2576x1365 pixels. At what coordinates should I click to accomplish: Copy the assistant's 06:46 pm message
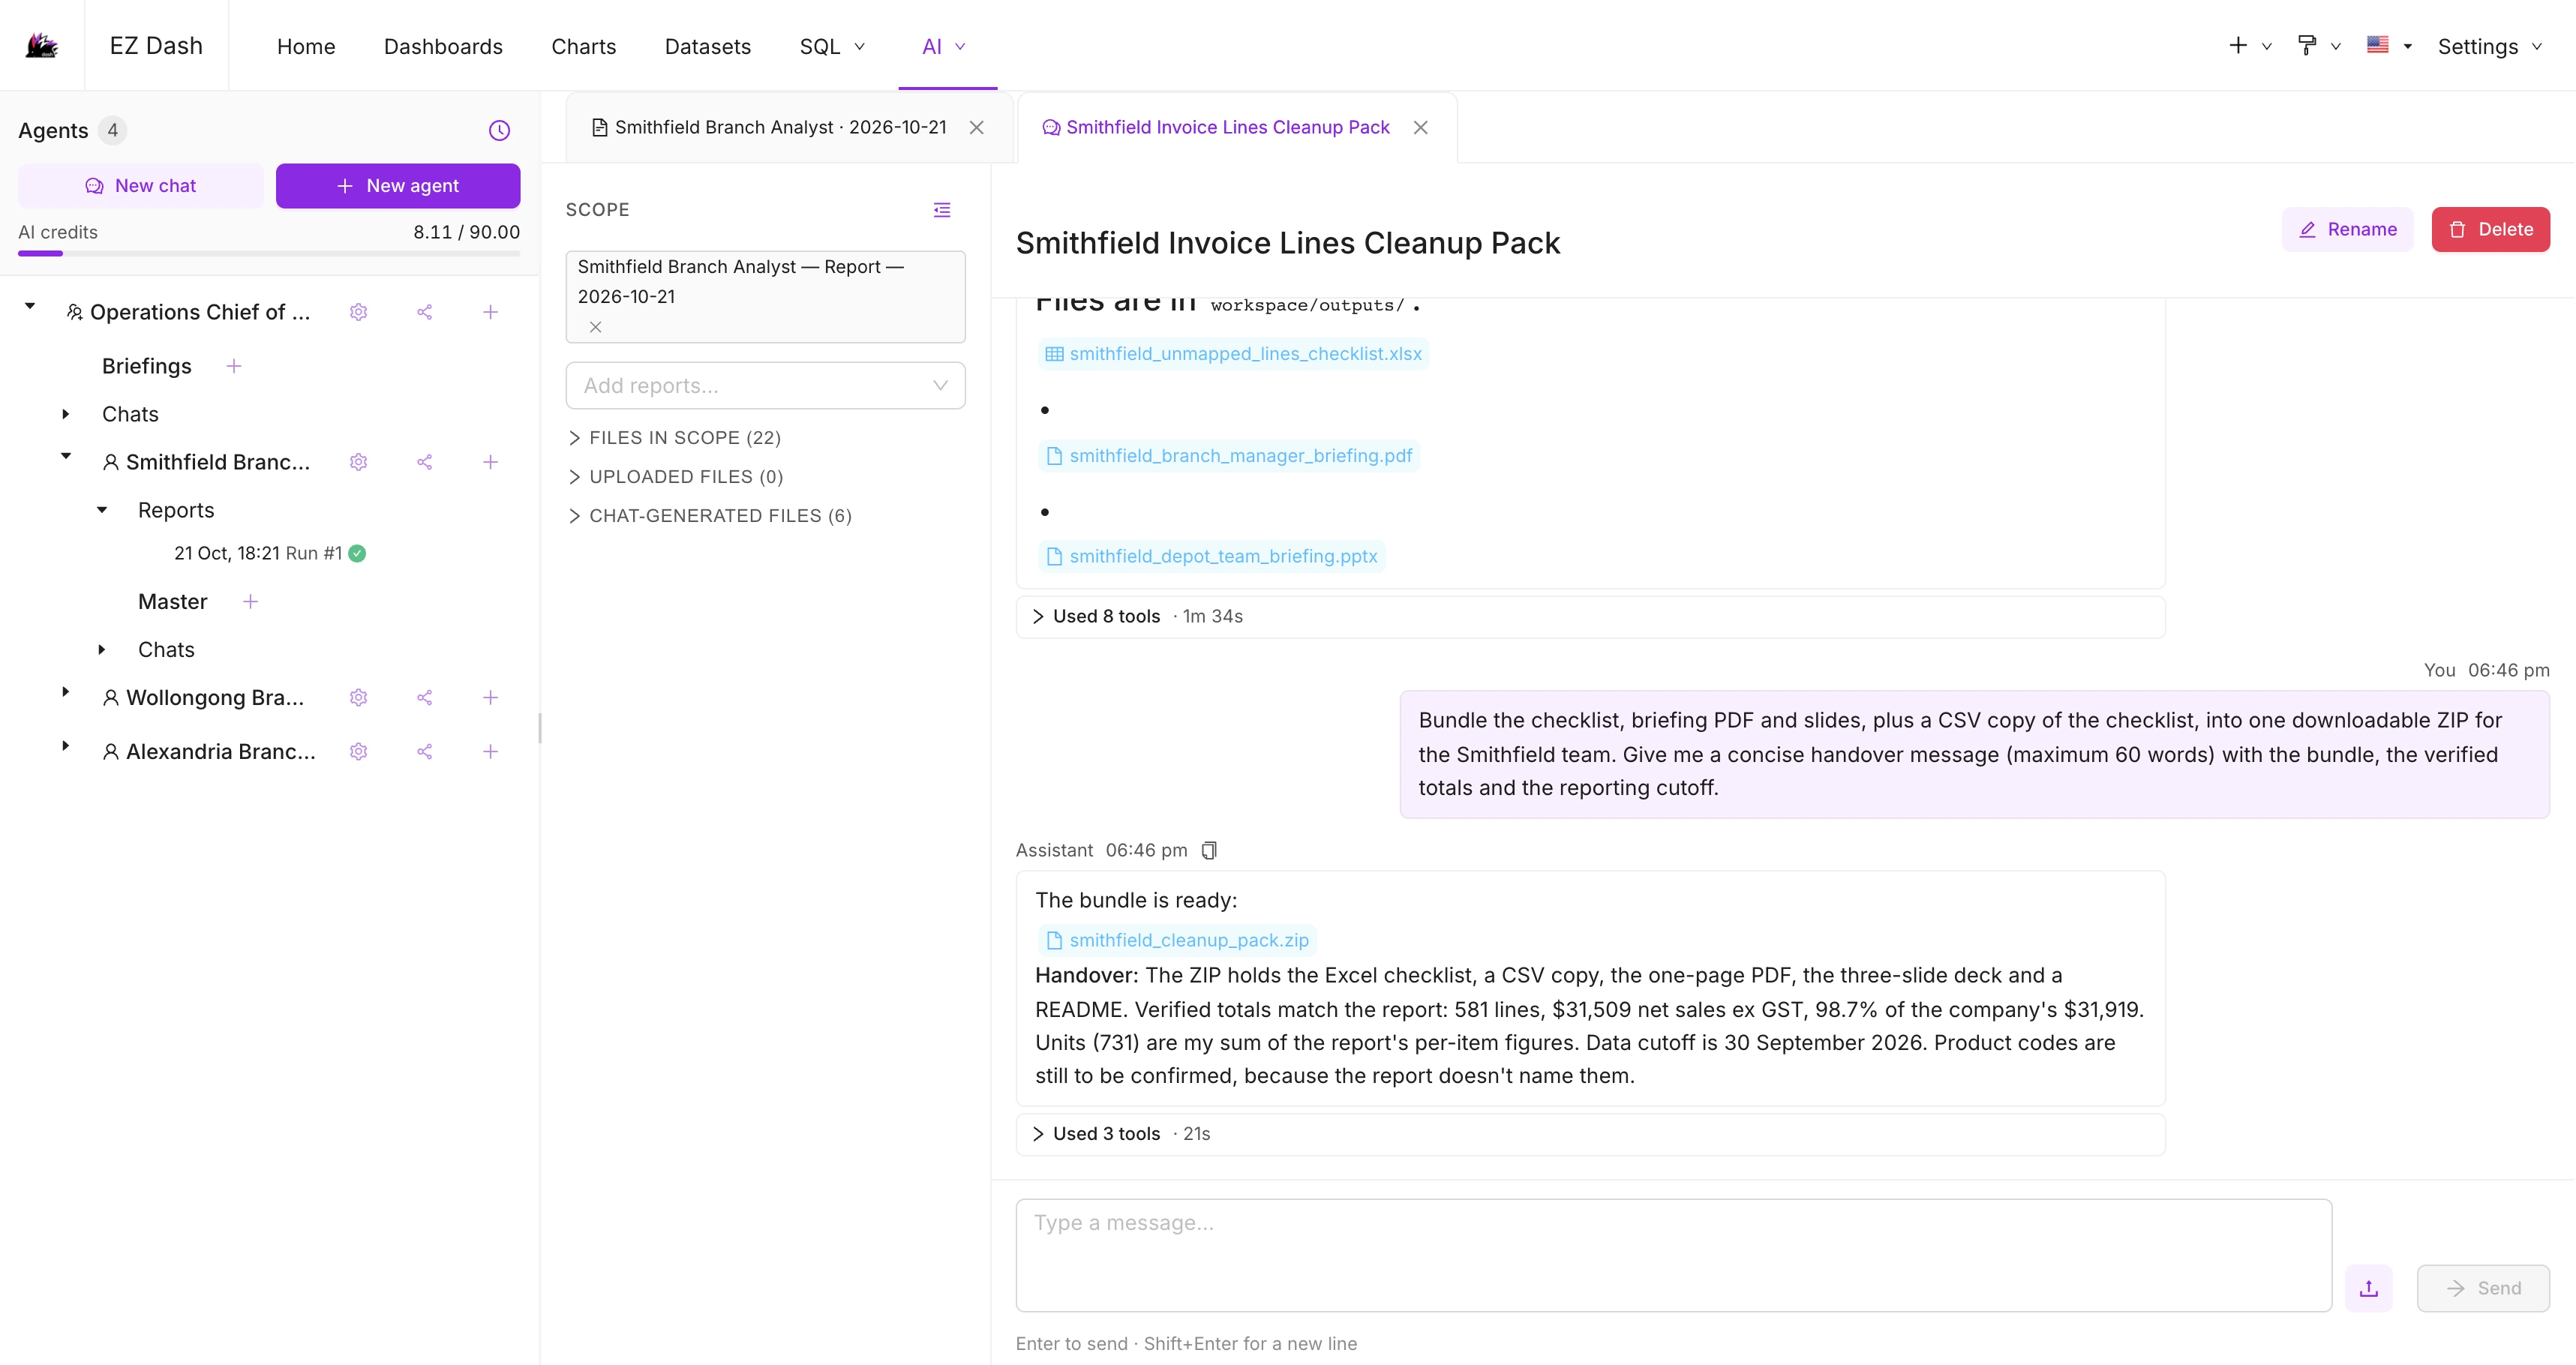pyautogui.click(x=1209, y=850)
